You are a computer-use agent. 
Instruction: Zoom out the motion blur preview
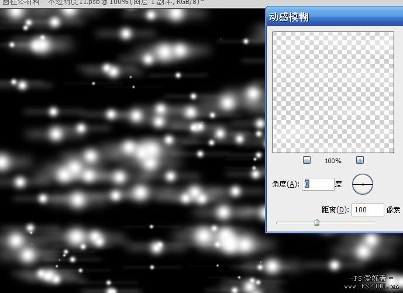click(x=306, y=160)
